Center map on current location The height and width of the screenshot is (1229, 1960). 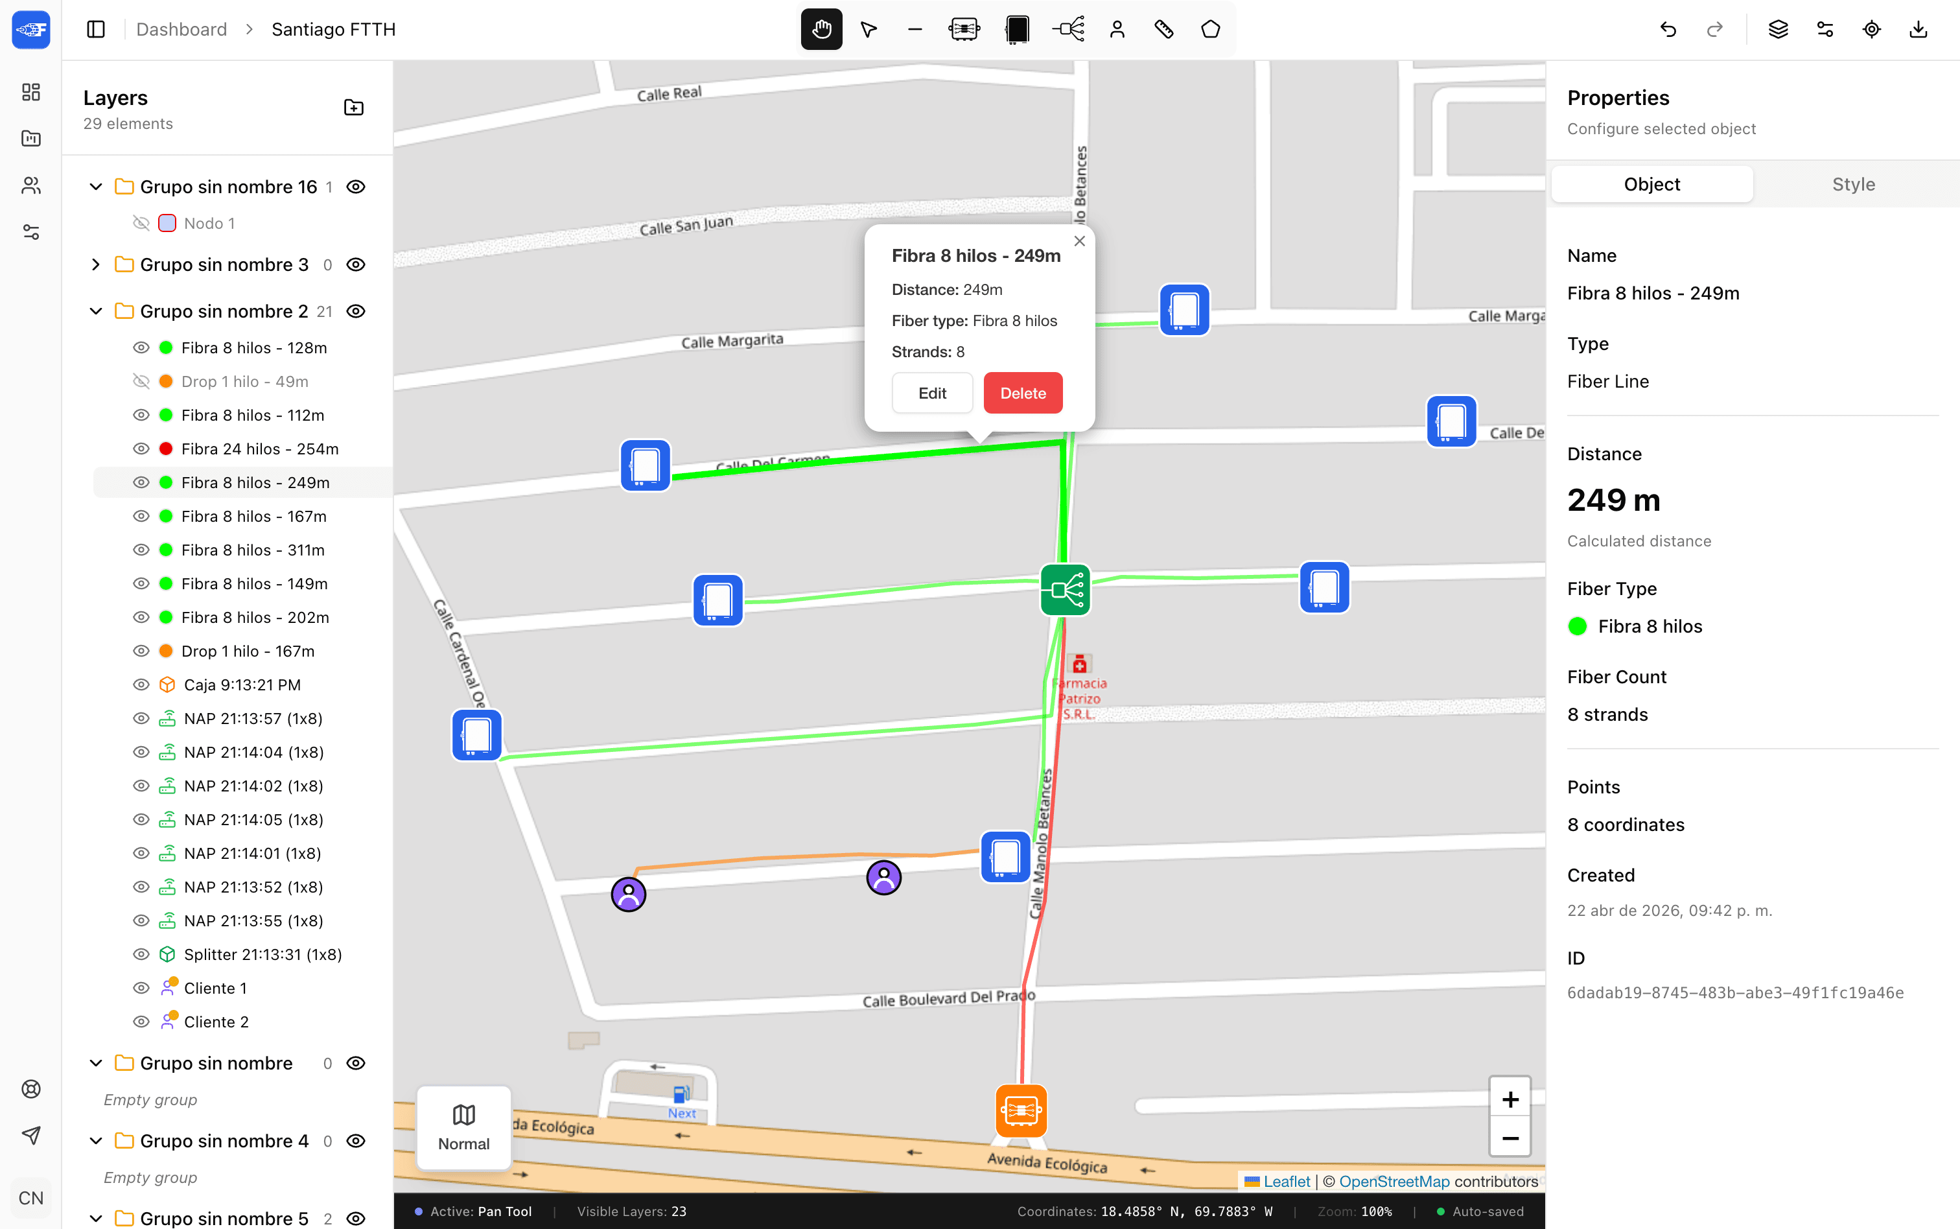click(x=1871, y=29)
